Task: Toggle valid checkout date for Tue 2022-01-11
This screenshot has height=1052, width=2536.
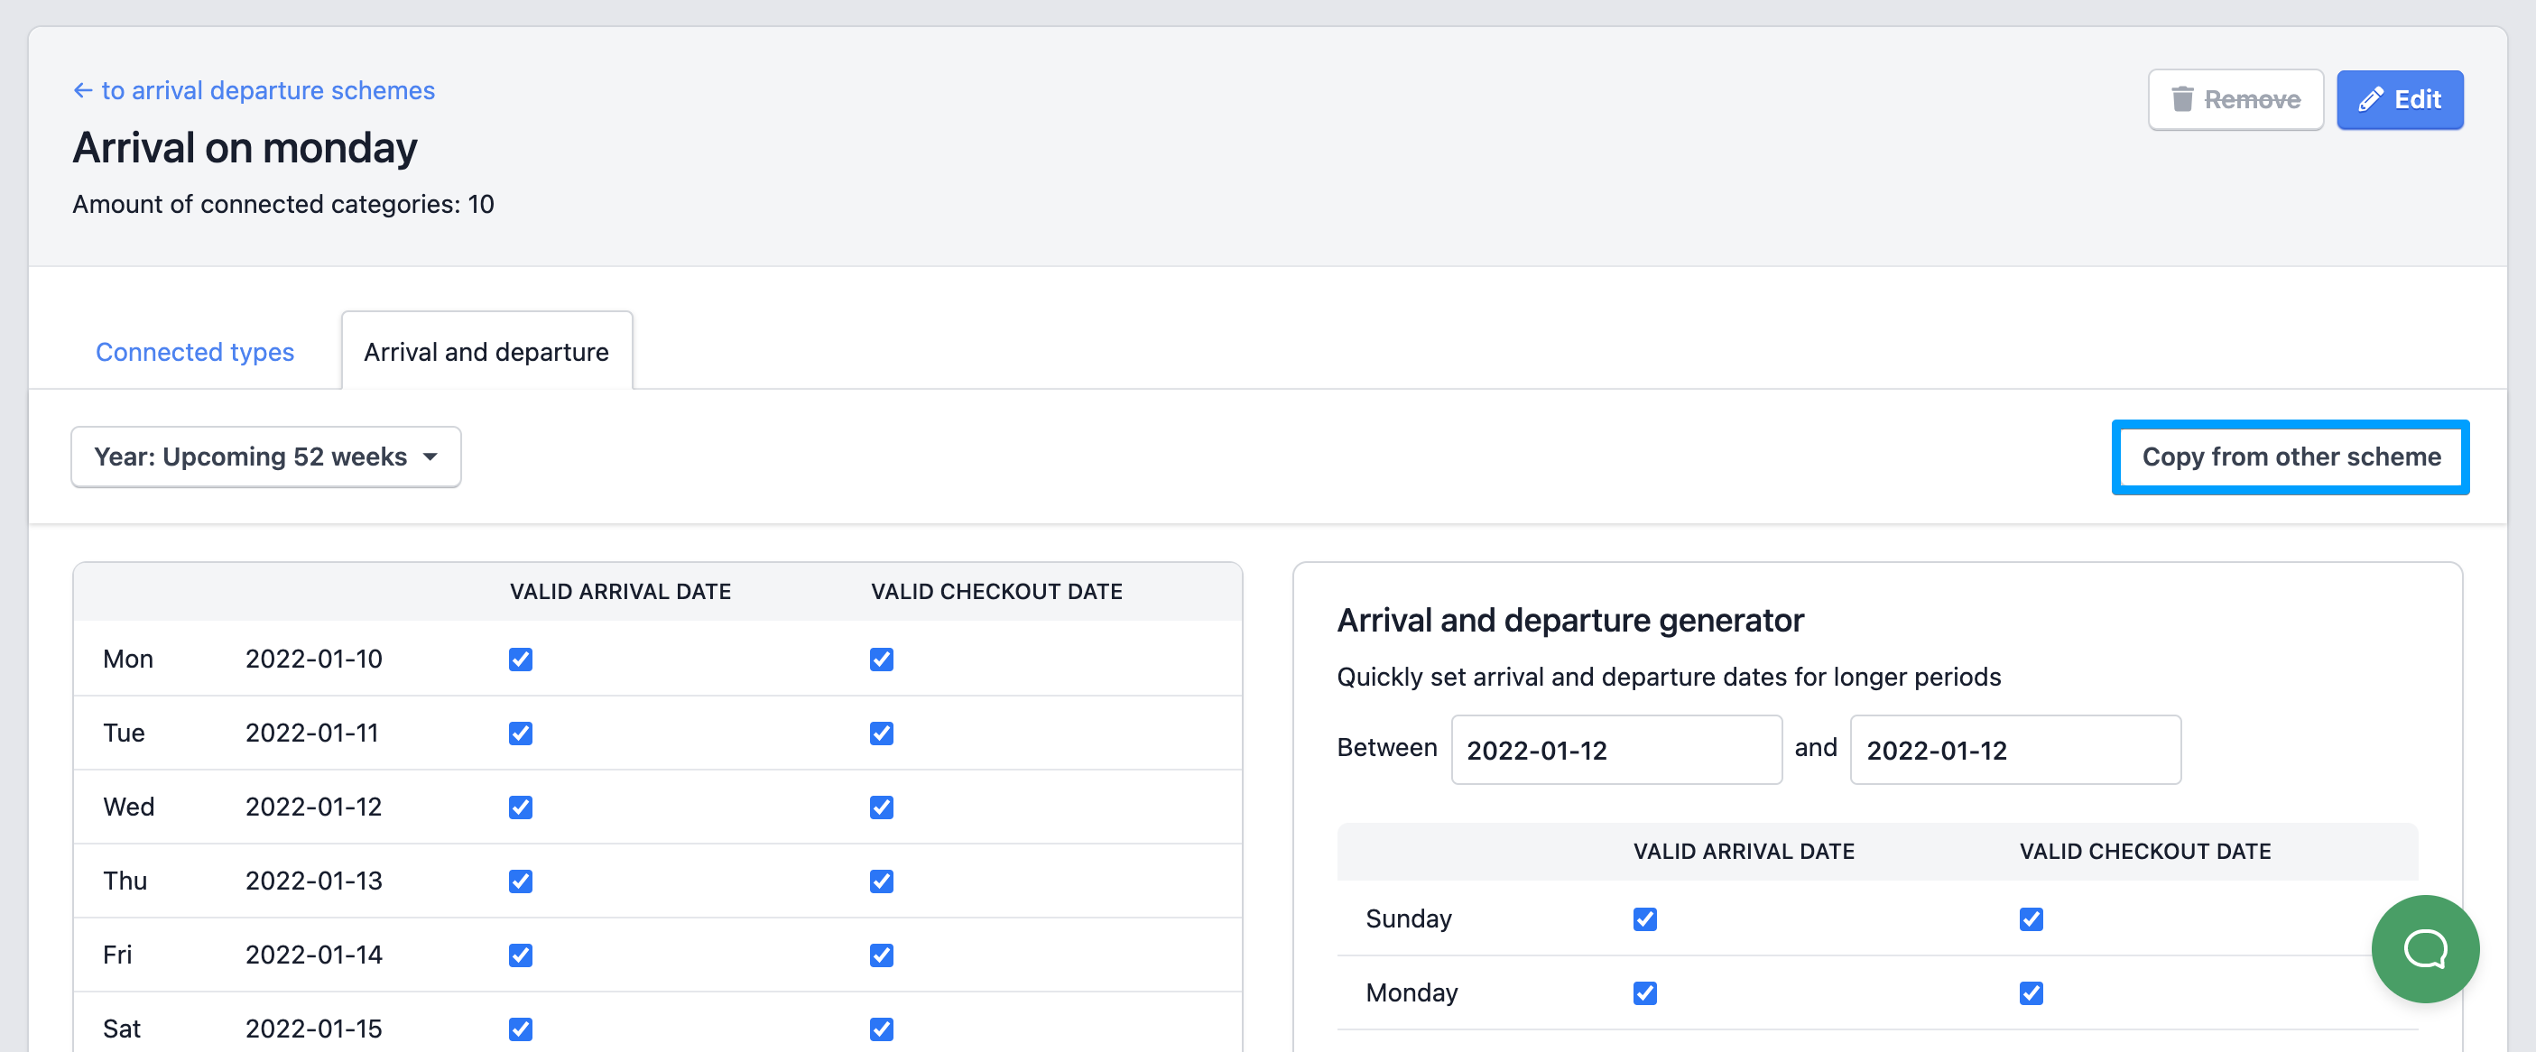Action: 881,734
